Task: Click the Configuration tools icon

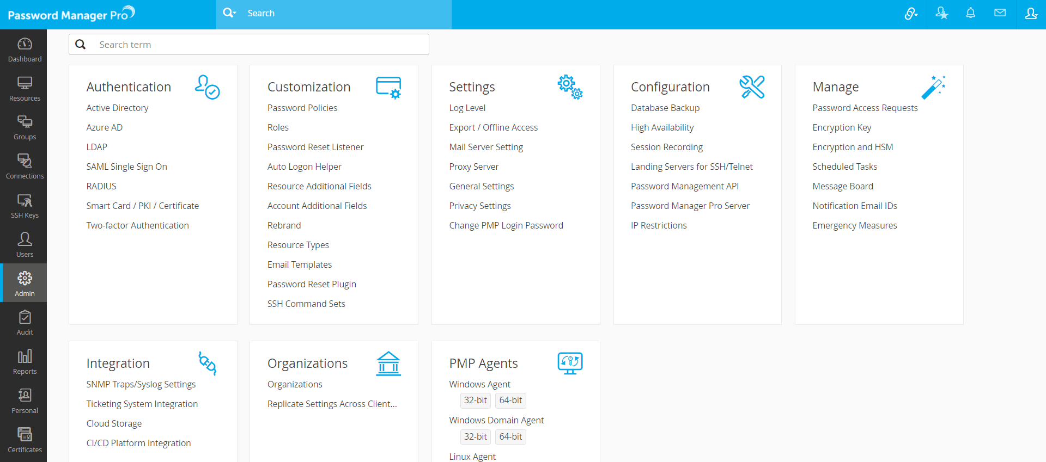Action: (x=752, y=87)
